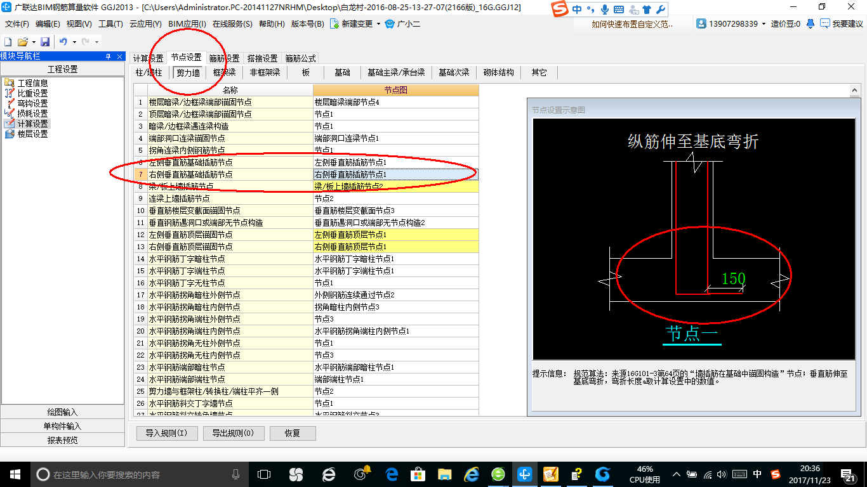The image size is (867, 487).
Task: Open the Microsoft Store taskbar icon
Action: (418, 474)
